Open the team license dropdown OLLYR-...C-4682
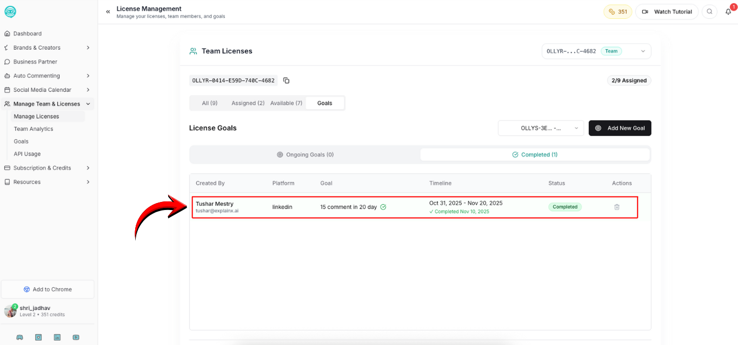Viewport: 738px width, 345px height. coord(596,51)
